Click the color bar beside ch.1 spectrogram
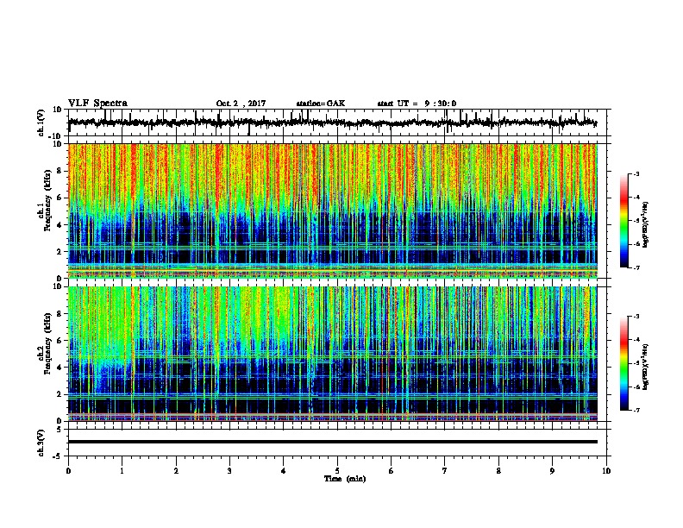 tap(624, 221)
